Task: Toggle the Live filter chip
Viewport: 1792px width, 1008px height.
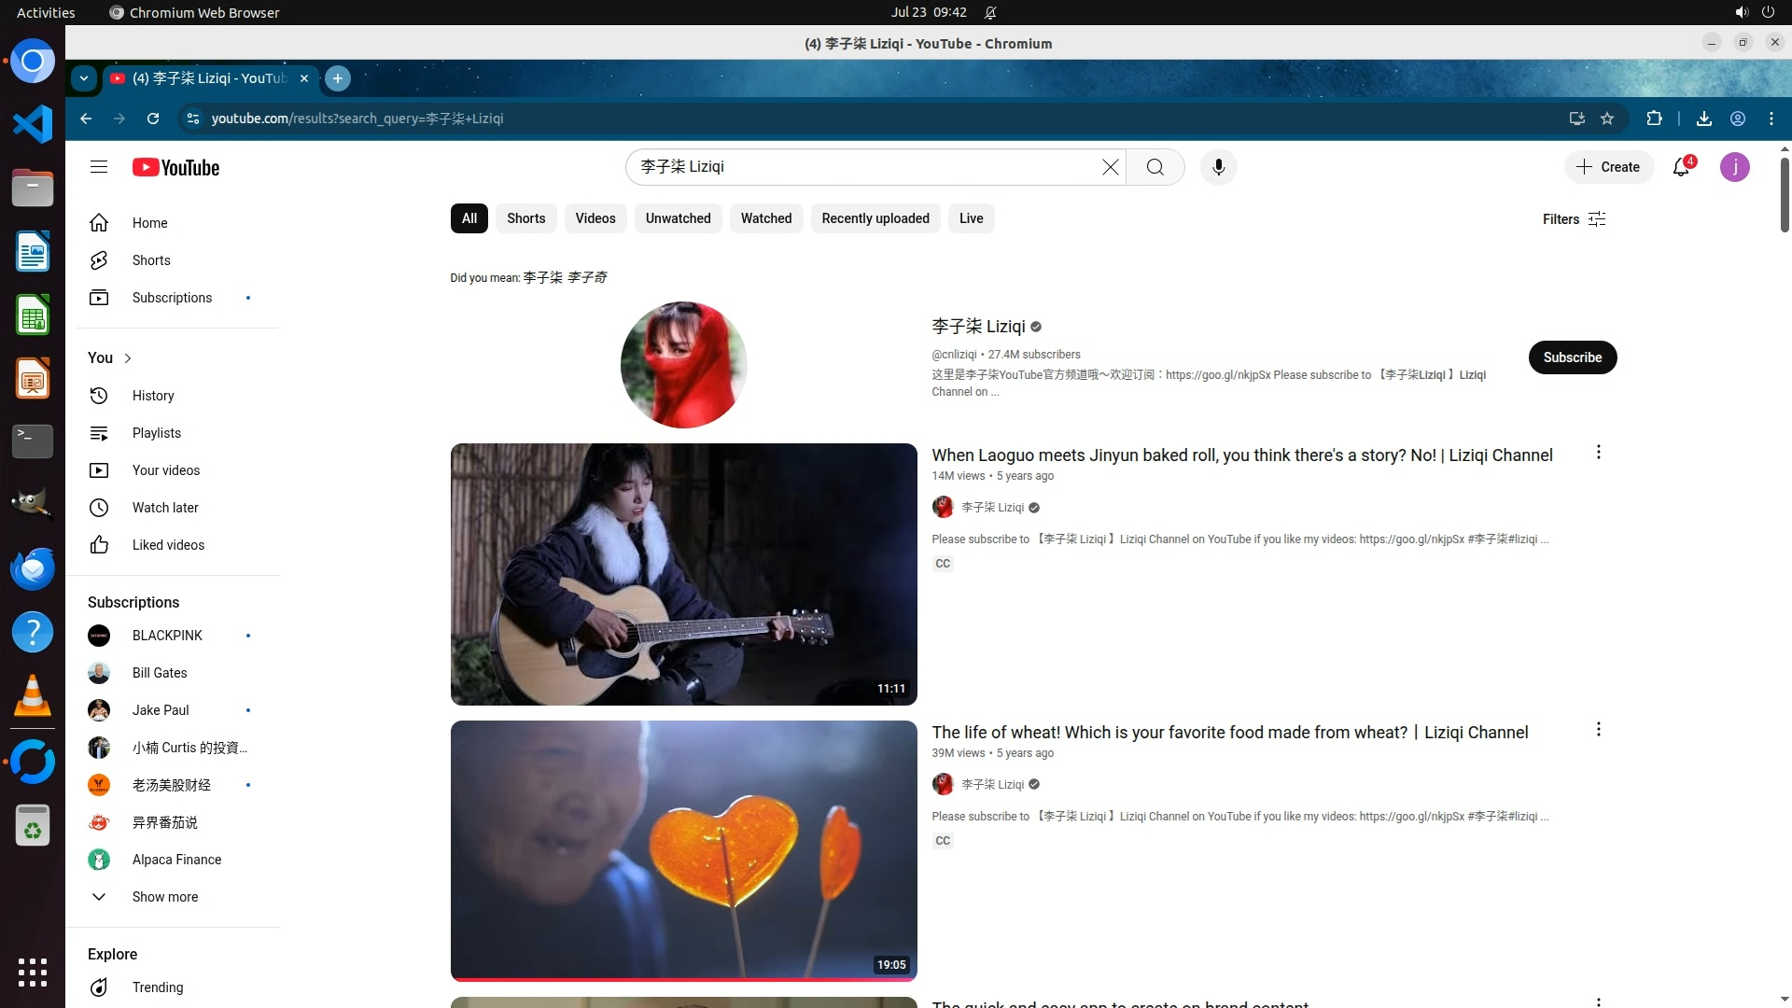Action: [x=971, y=218]
